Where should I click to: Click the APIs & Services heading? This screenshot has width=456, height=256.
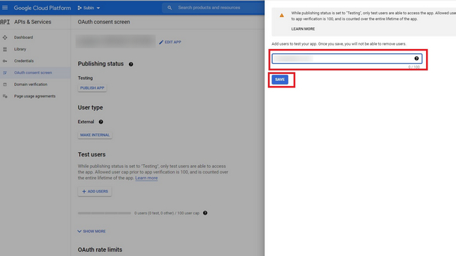(33, 22)
